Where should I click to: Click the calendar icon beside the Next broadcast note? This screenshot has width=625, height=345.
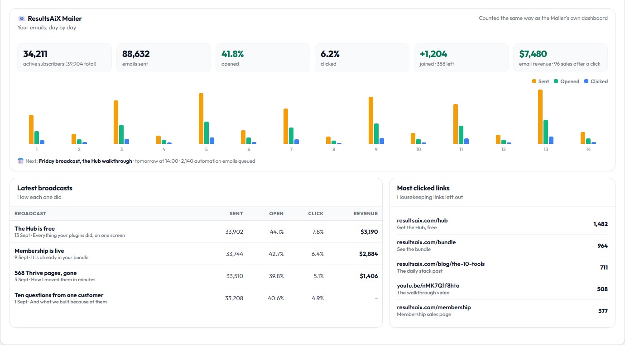[20, 161]
